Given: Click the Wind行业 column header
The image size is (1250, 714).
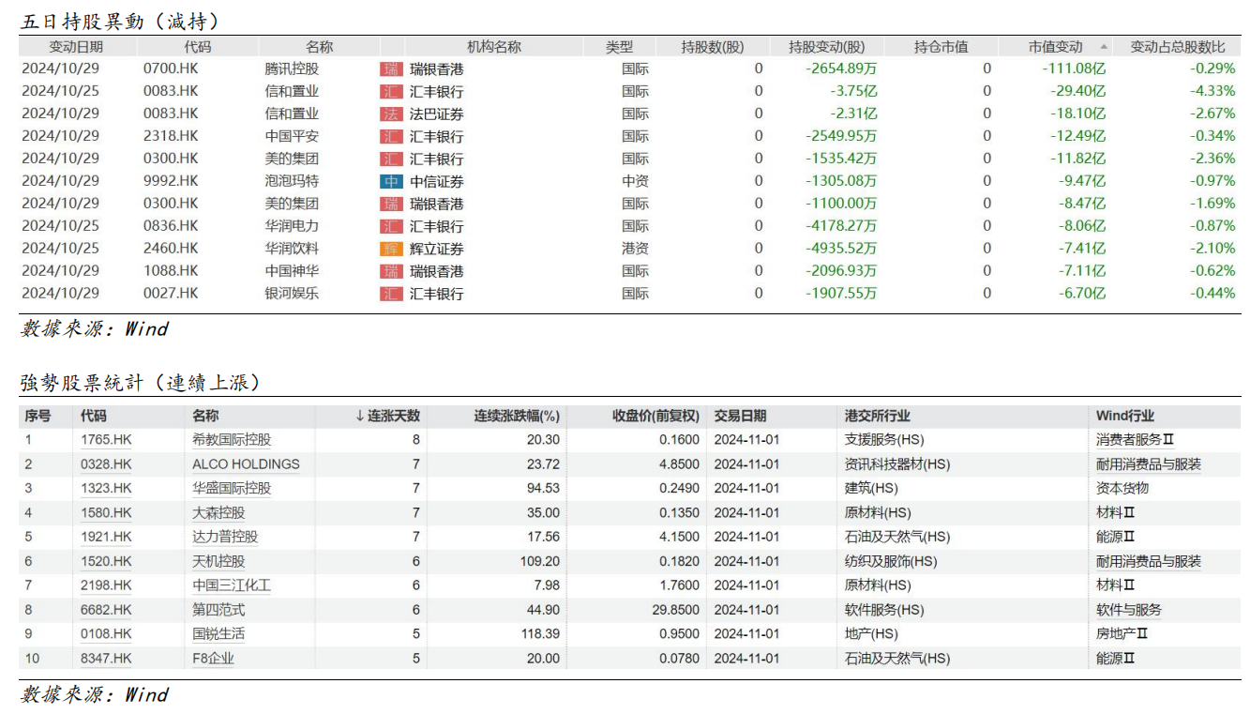Looking at the screenshot, I should (x=1125, y=416).
